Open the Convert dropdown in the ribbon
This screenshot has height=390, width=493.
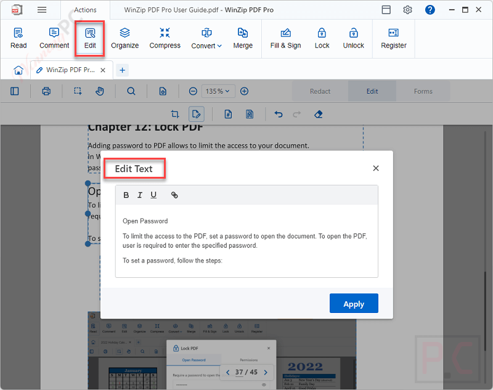[x=206, y=38]
